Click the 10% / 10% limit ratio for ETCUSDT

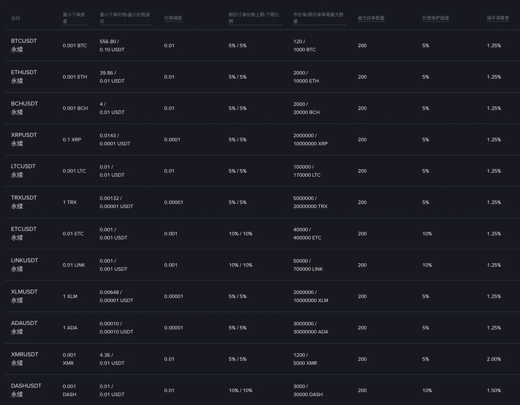tap(241, 234)
